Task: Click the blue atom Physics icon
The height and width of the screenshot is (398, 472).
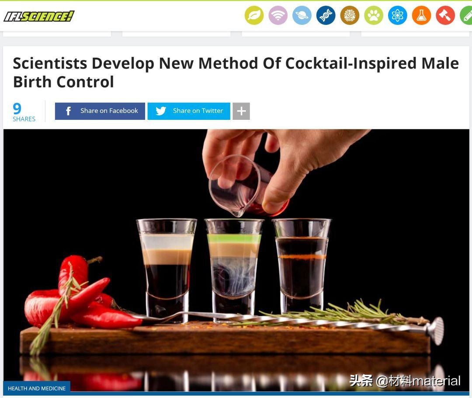Action: (x=398, y=15)
